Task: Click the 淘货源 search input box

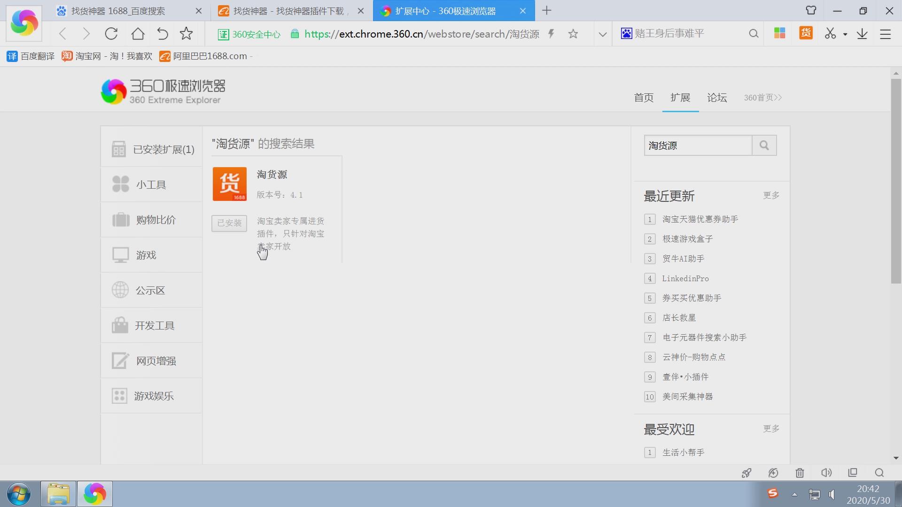Action: tap(698, 146)
